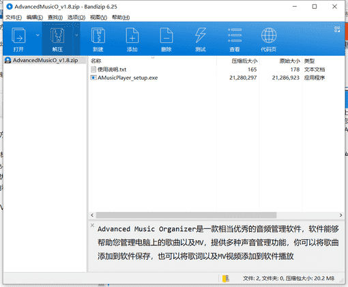
Task: Click the 解压 (Extract) toolbar icon
Action: point(57,39)
